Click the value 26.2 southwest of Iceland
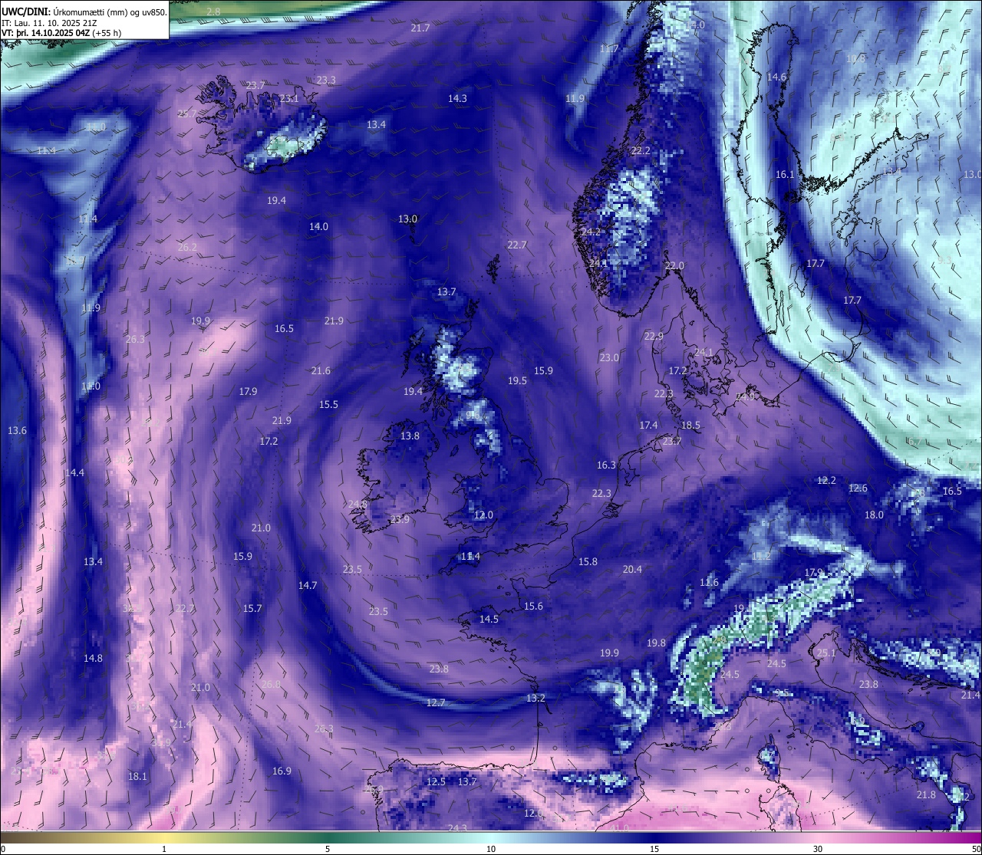The height and width of the screenshot is (855, 982). pos(187,248)
